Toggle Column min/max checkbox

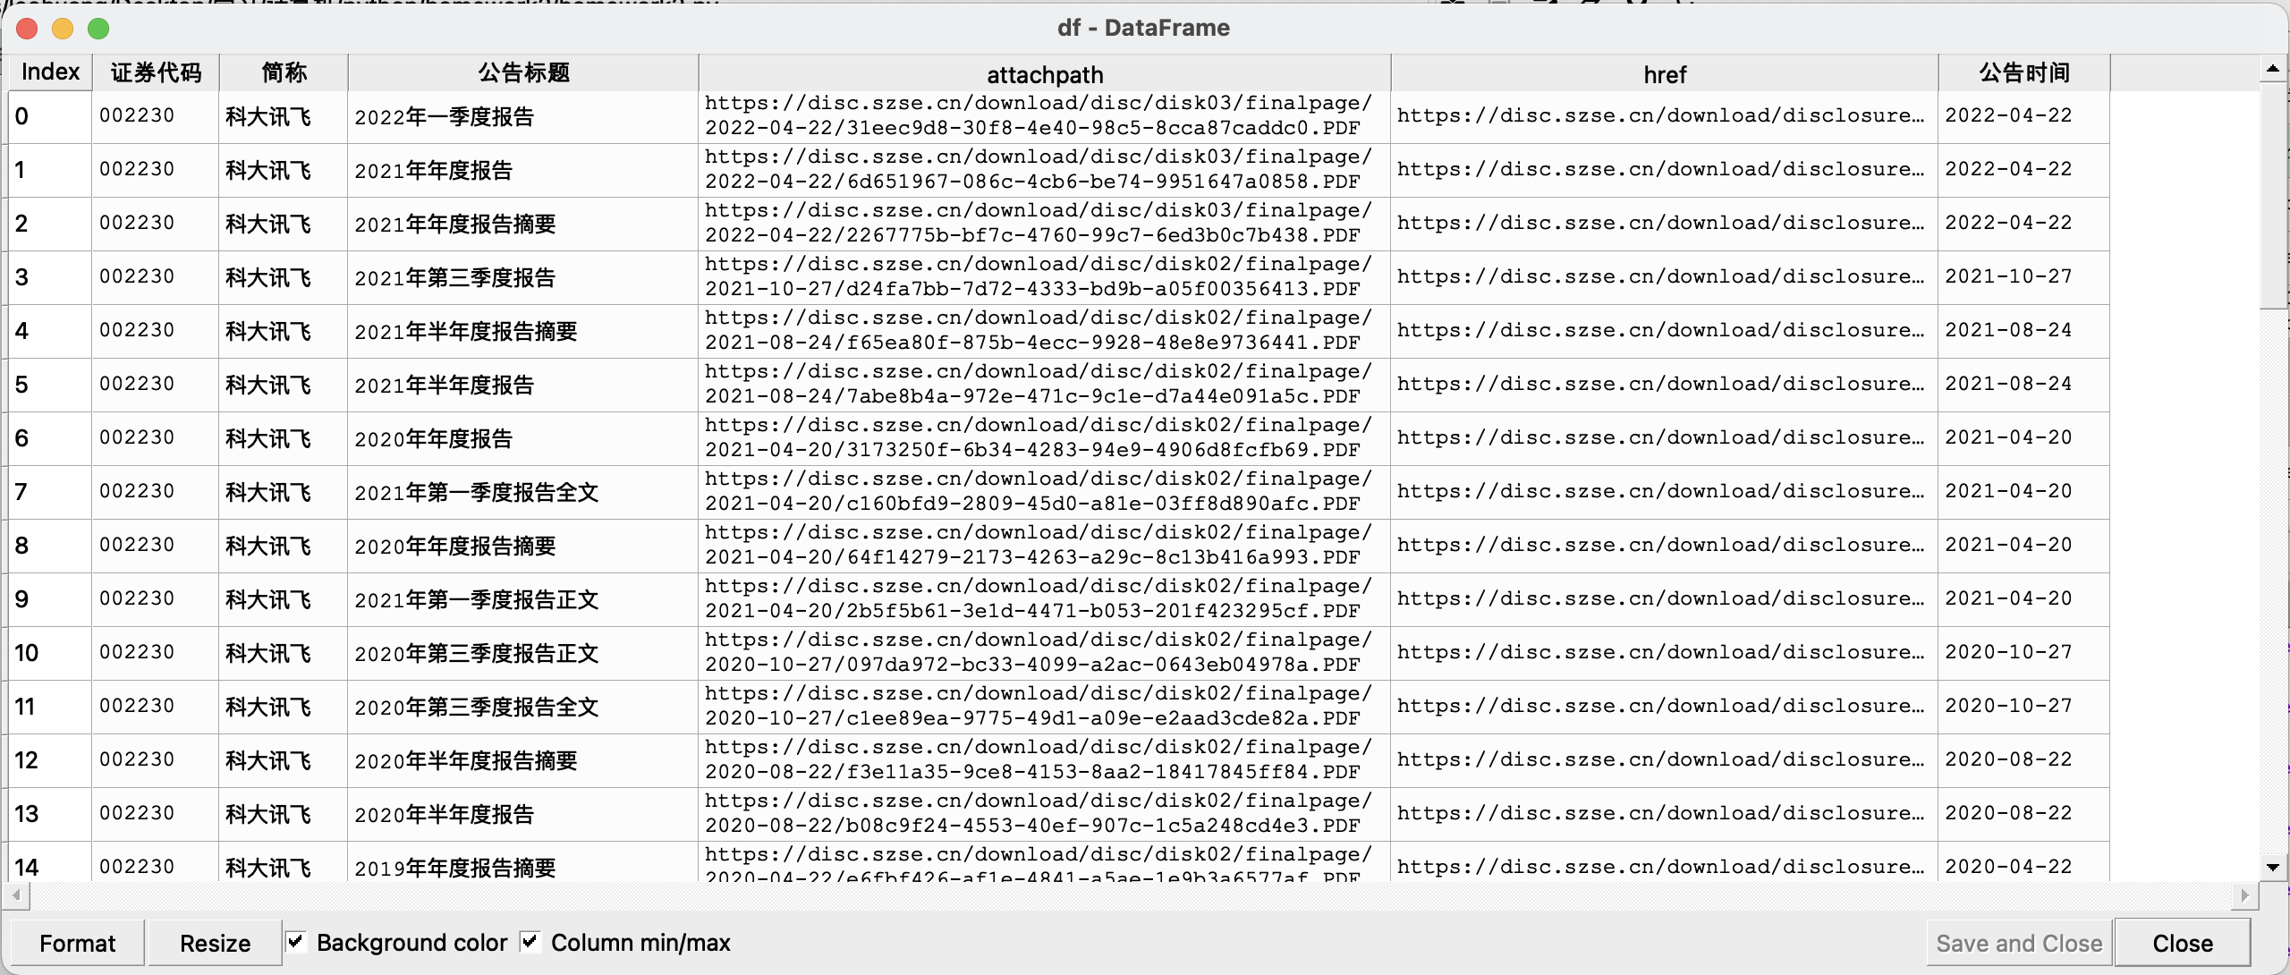coord(529,941)
